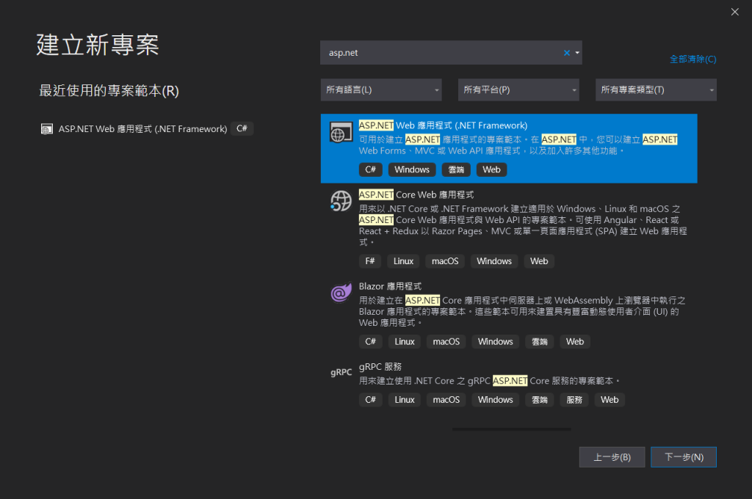Image resolution: width=752 pixels, height=499 pixels.
Task: Open the search history dropdown arrow
Action: click(577, 53)
